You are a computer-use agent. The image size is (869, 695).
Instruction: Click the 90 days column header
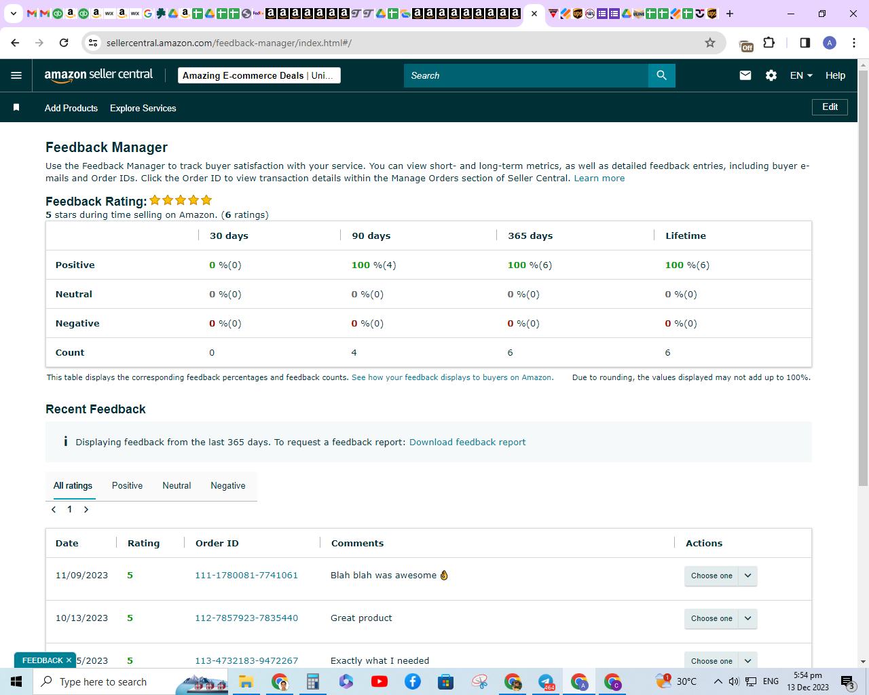[x=371, y=236]
